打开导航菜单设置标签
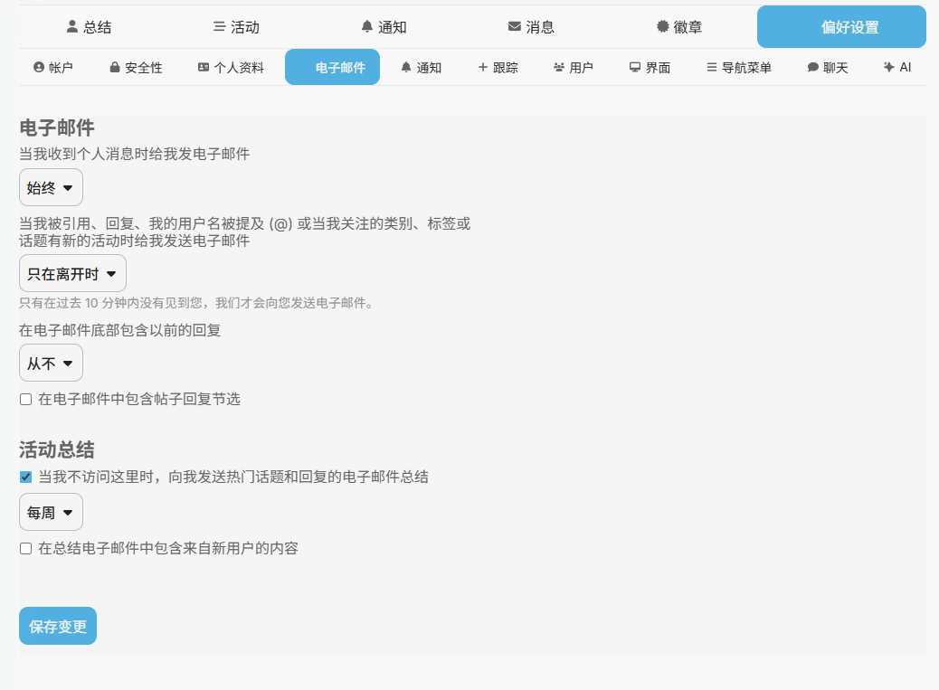The image size is (939, 690). pos(738,68)
